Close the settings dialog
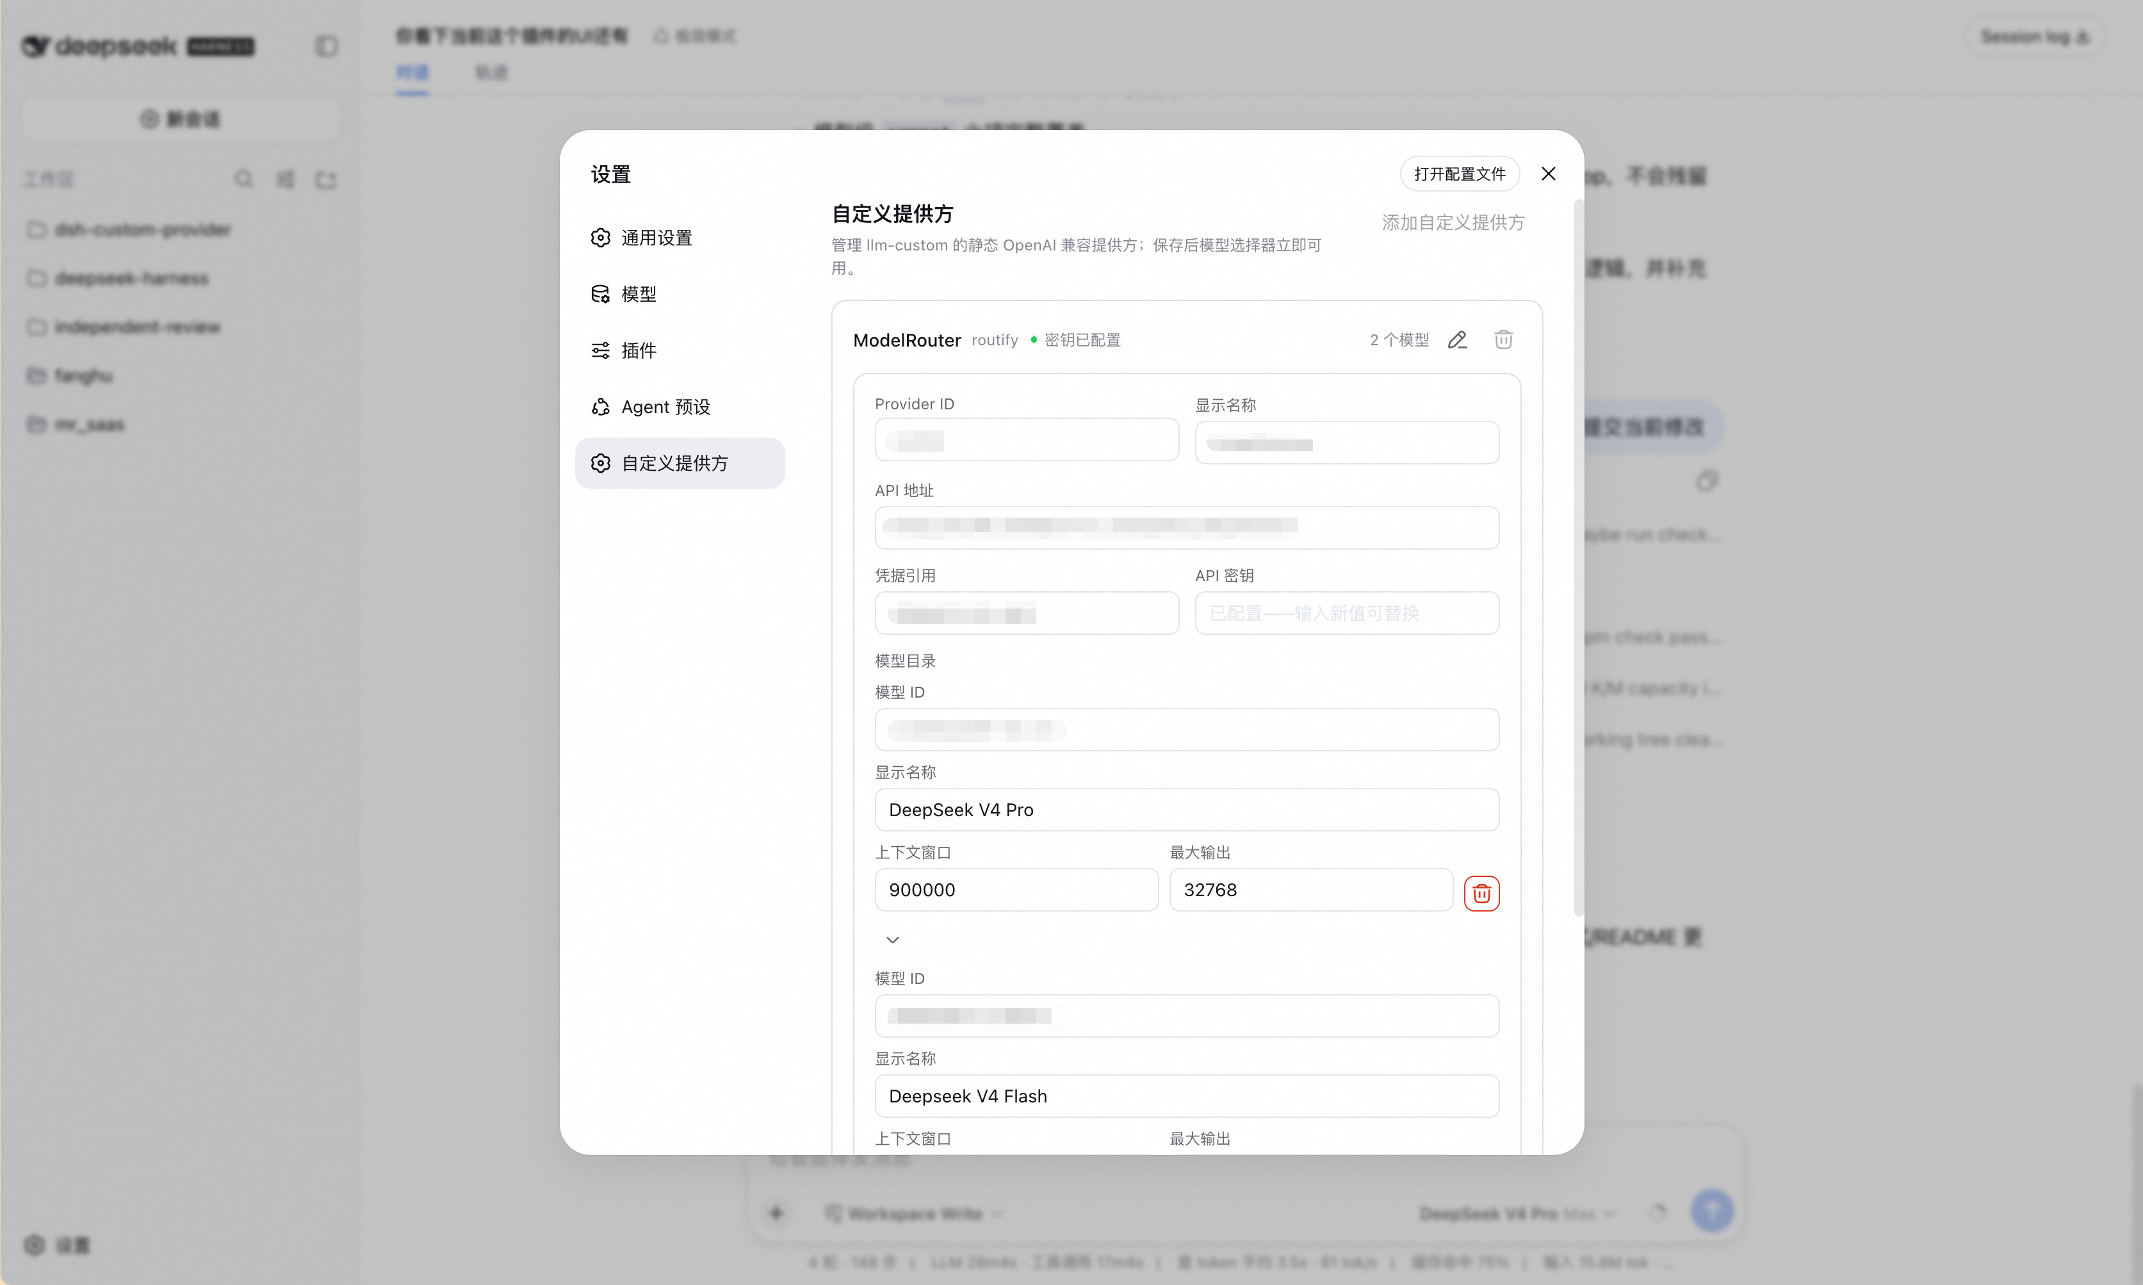Viewport: 2143px width, 1285px height. [x=1549, y=174]
